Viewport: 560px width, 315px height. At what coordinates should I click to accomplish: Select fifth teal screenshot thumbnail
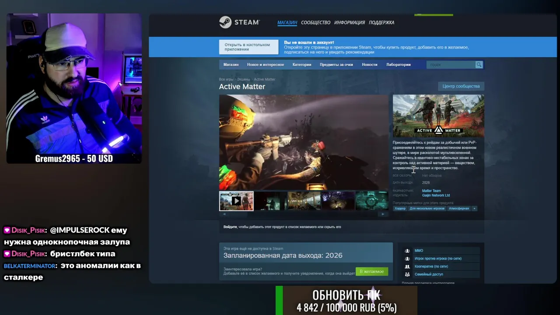[x=371, y=201]
